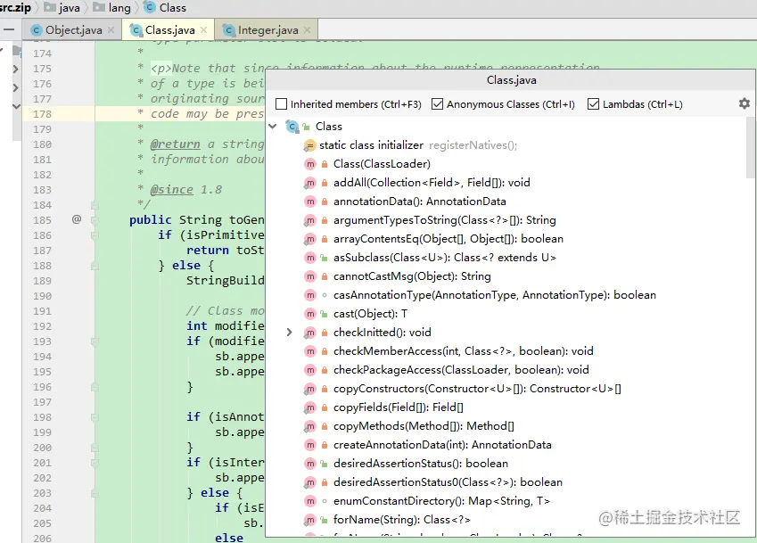757x543 pixels.
Task: Click method icon next to addAll
Action: coord(310,183)
